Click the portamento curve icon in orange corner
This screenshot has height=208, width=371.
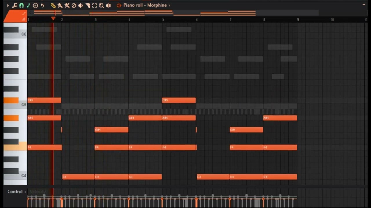(24, 13)
